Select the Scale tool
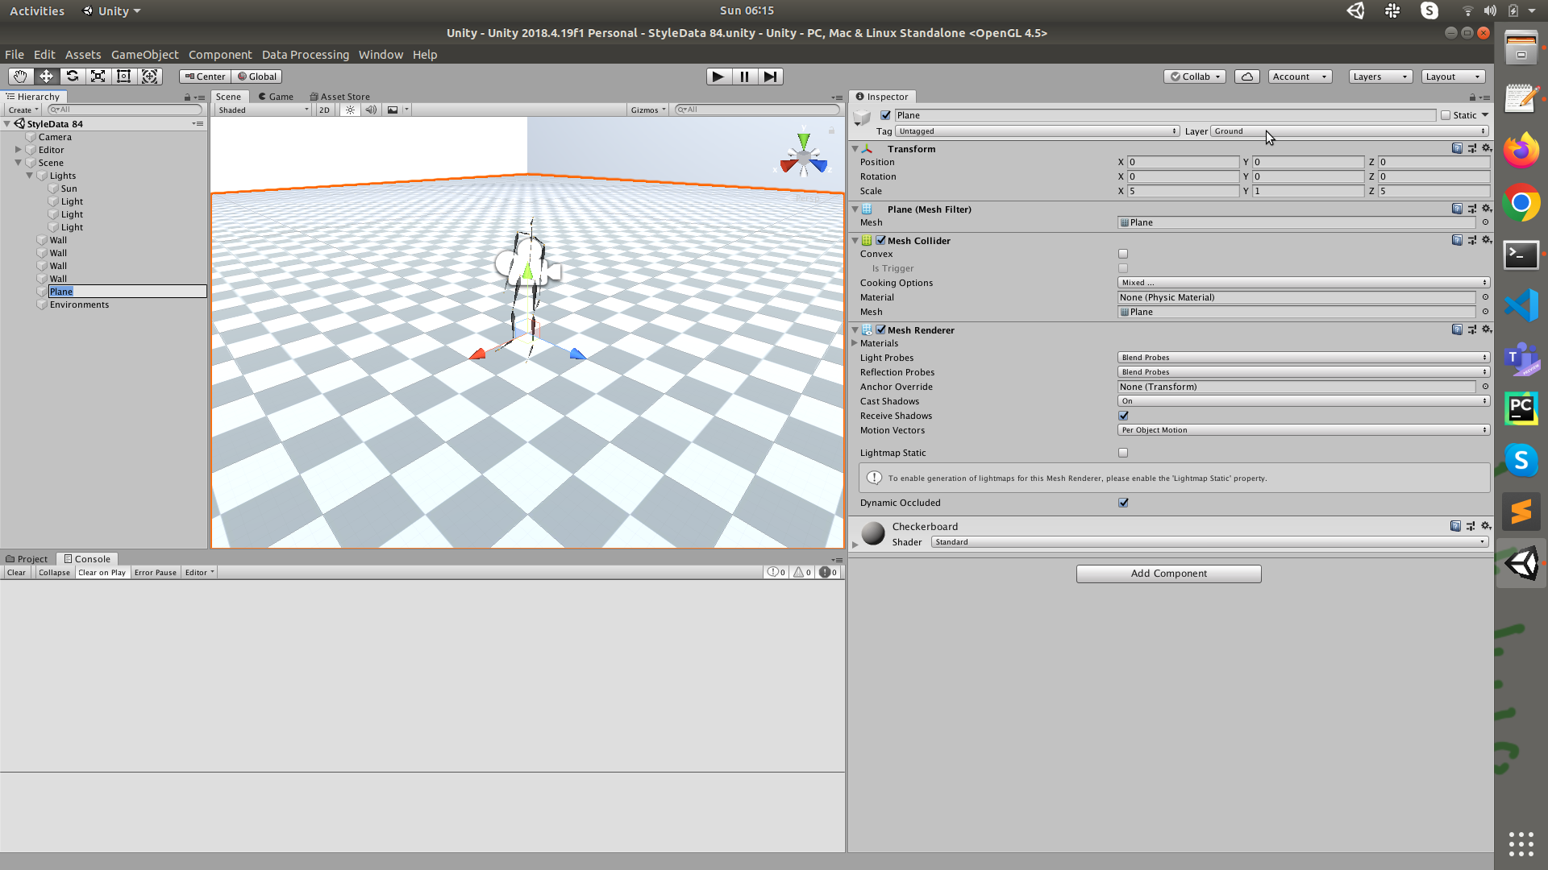This screenshot has height=870, width=1548. (x=98, y=77)
